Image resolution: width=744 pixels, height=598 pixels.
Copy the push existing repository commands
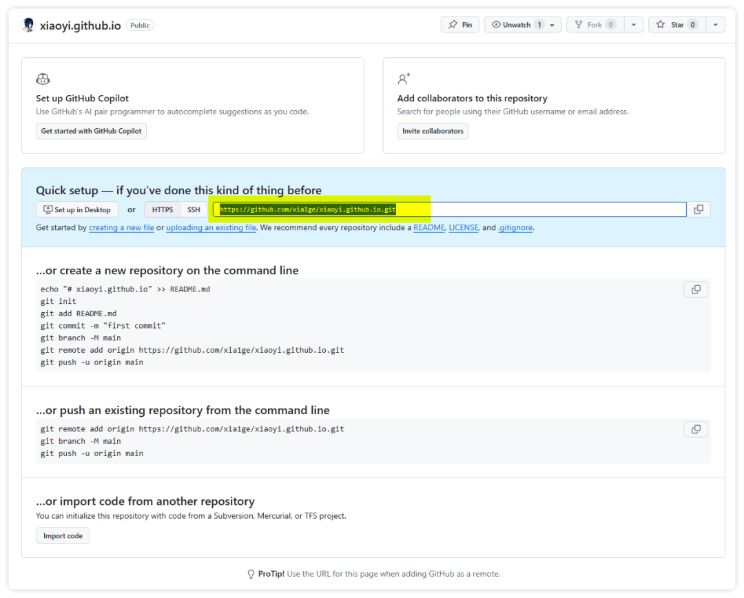(x=695, y=429)
